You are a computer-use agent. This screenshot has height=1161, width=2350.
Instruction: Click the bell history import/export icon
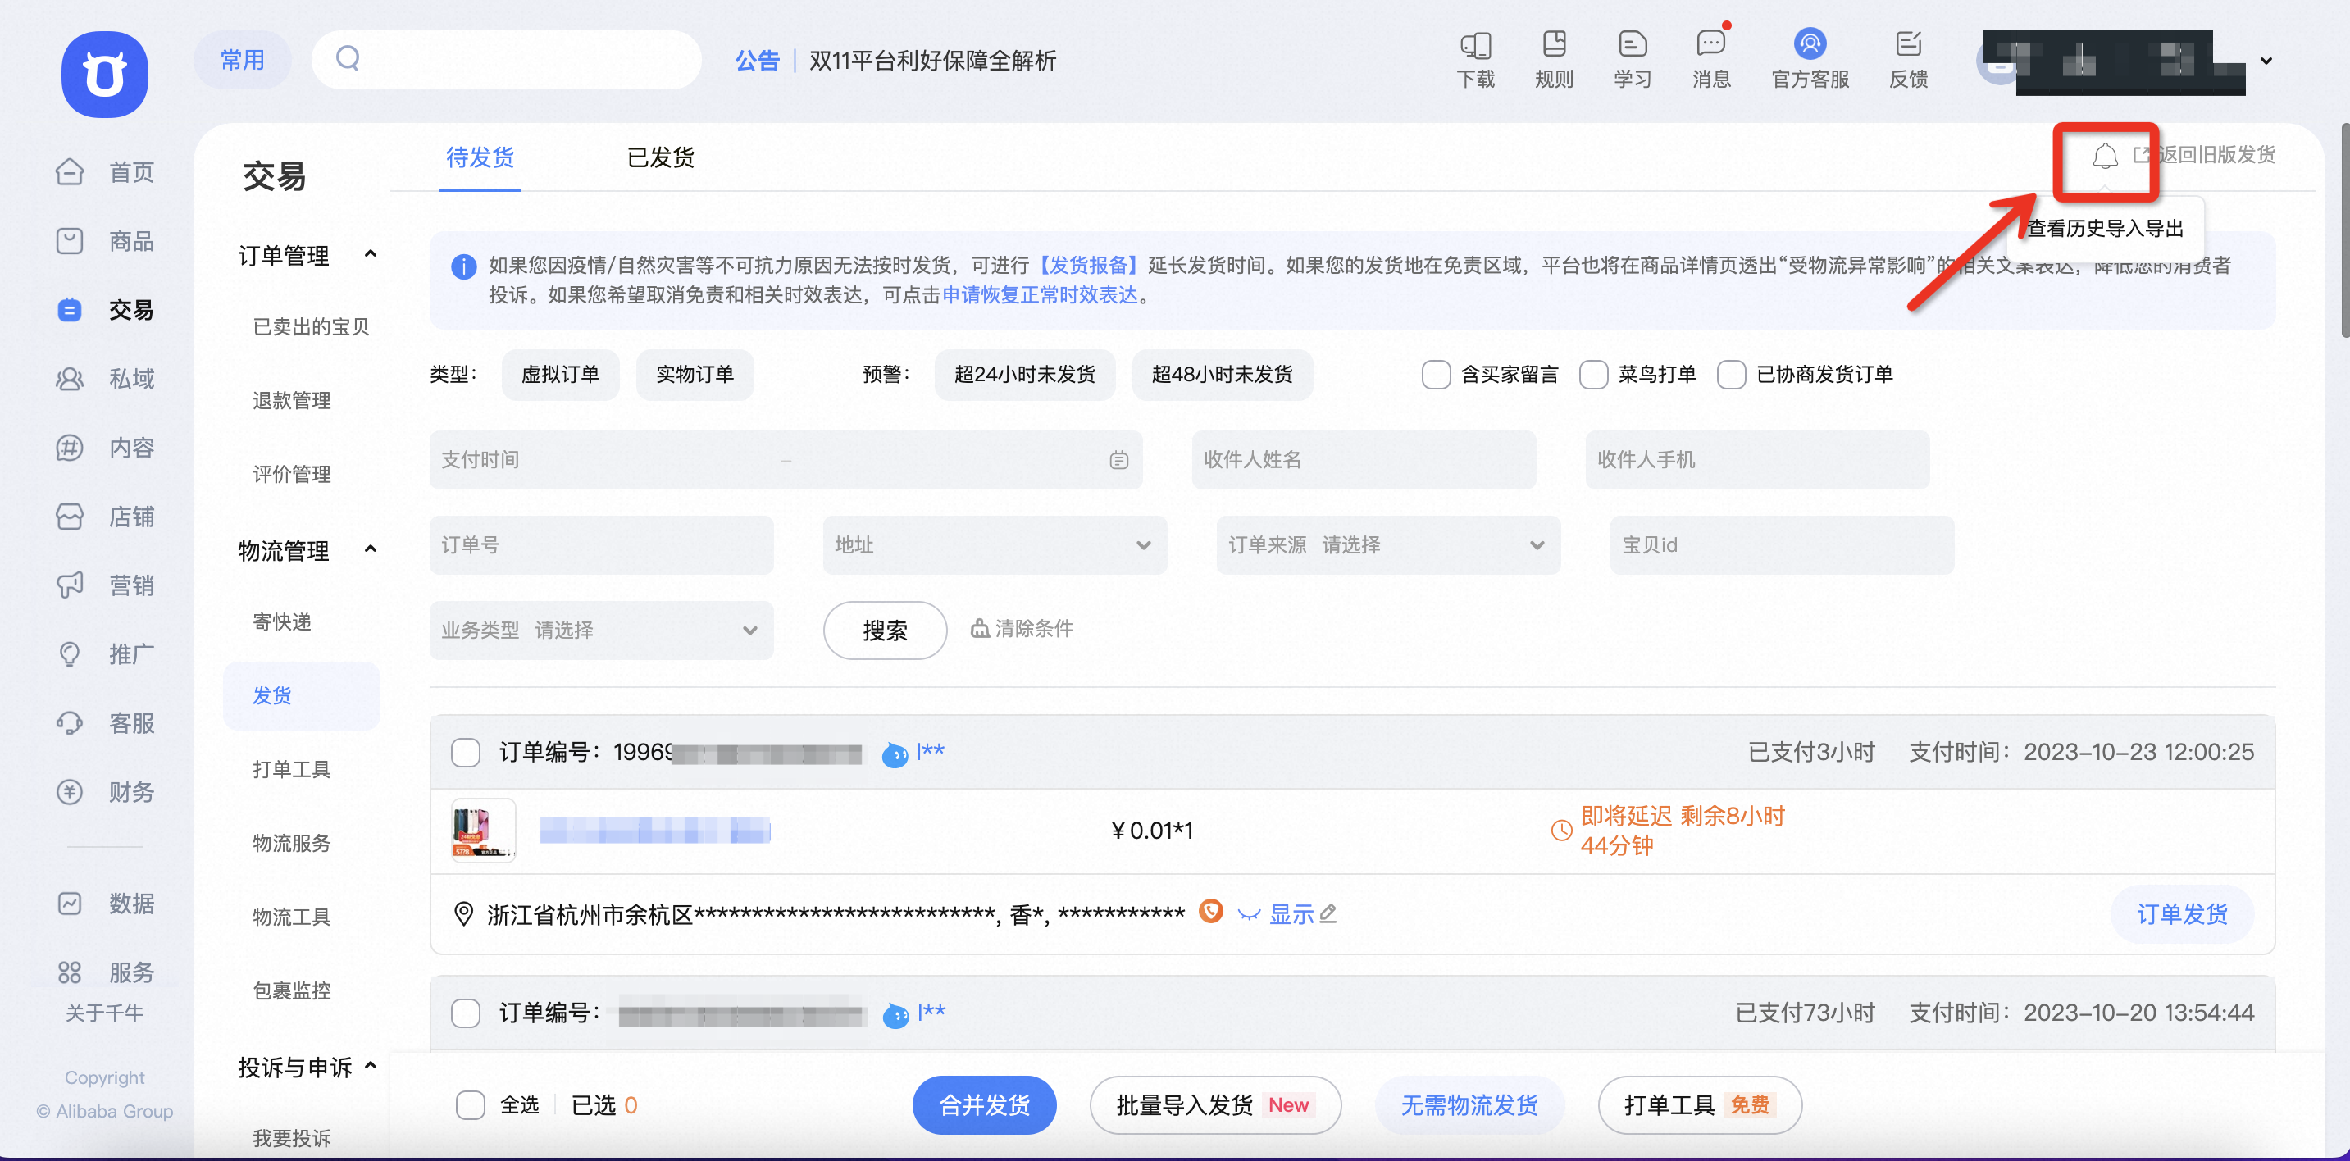(2105, 156)
